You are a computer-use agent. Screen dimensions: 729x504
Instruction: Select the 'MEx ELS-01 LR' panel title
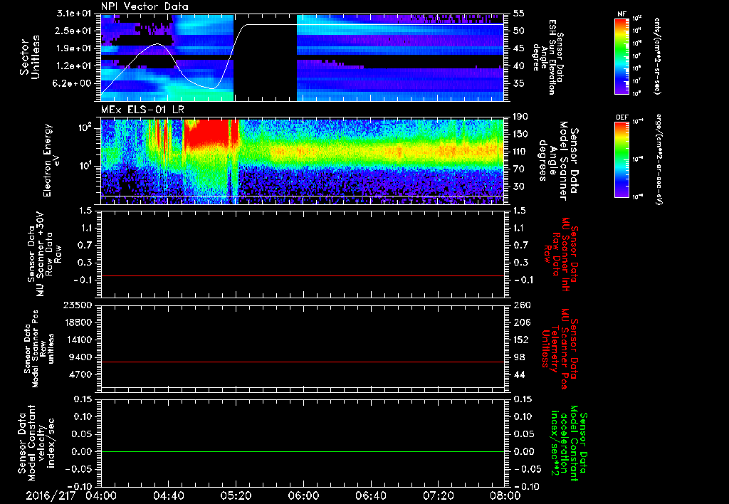142,110
